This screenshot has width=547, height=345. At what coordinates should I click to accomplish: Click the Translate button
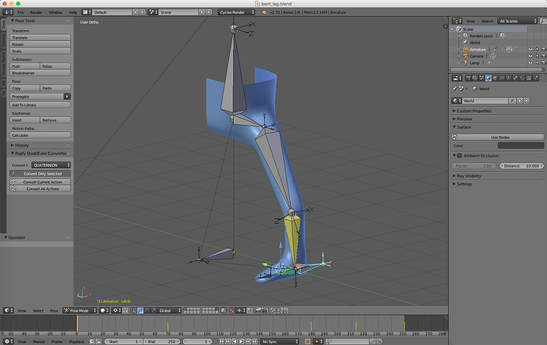pos(40,38)
